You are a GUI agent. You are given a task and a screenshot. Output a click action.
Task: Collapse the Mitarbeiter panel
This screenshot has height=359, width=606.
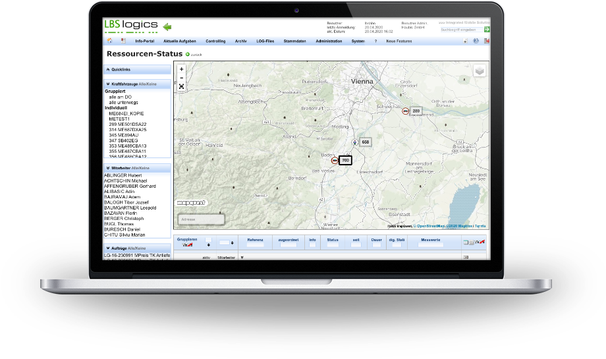pyautogui.click(x=108, y=168)
